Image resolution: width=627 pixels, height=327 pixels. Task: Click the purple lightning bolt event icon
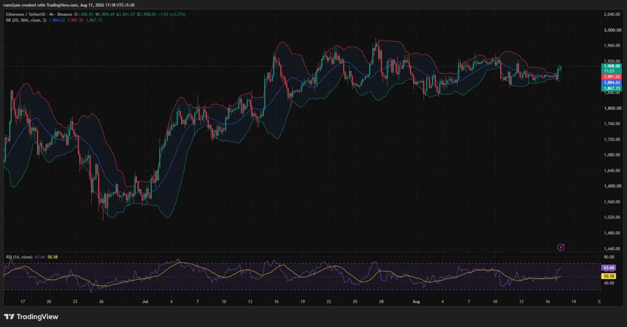[x=561, y=247]
